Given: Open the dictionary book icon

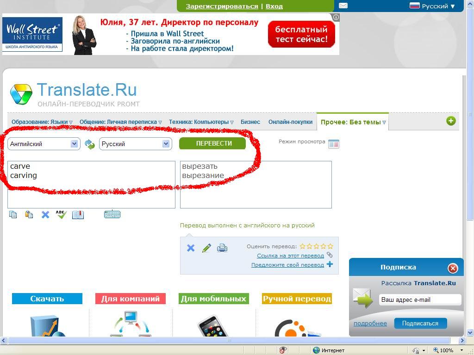Looking at the screenshot, I should [78, 214].
